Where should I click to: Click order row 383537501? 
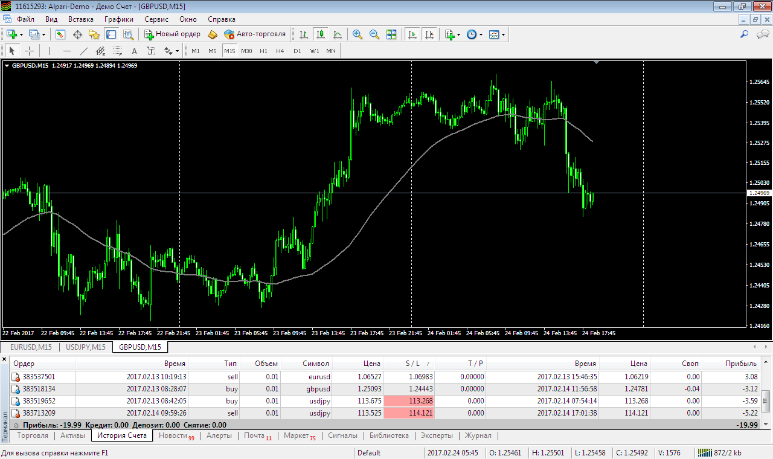pyautogui.click(x=385, y=377)
